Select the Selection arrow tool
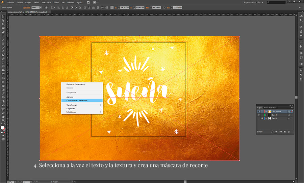 coord(3,17)
